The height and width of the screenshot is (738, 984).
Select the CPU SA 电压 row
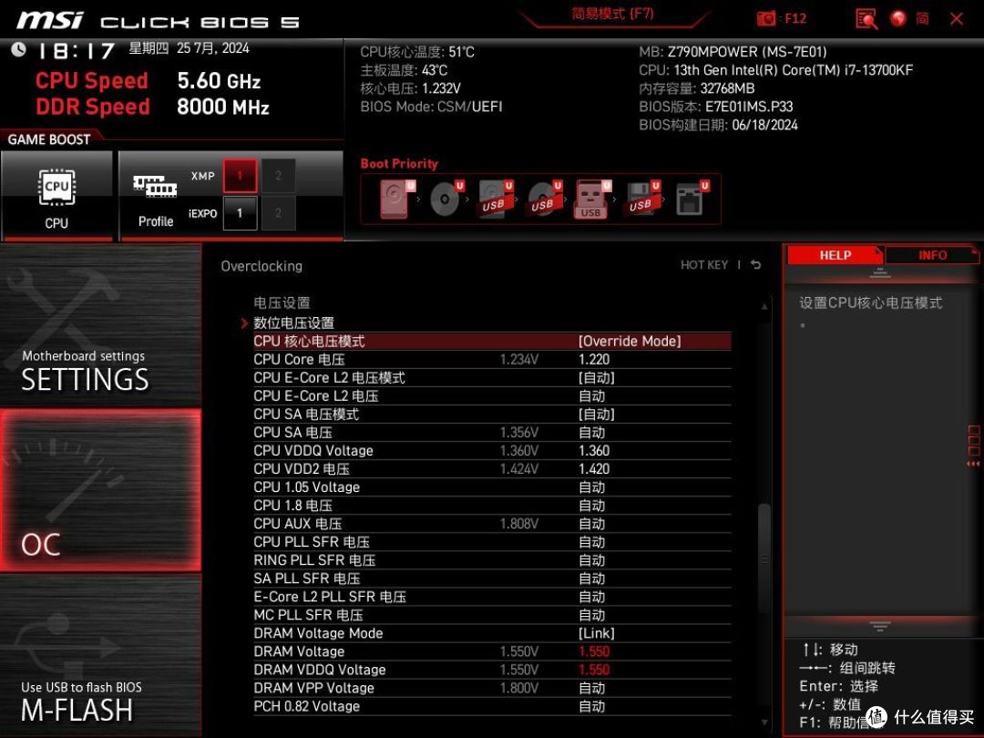tap(492, 433)
